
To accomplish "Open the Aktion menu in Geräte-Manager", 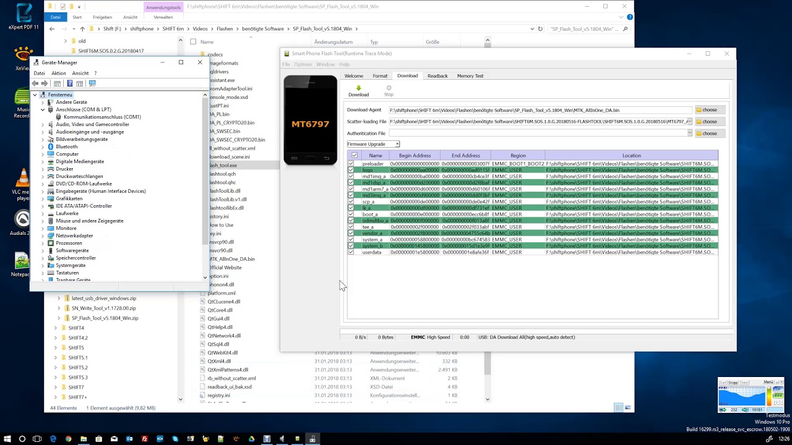I will pos(58,73).
